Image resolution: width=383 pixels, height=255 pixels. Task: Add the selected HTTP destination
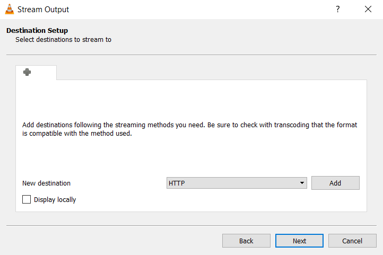[x=335, y=183]
